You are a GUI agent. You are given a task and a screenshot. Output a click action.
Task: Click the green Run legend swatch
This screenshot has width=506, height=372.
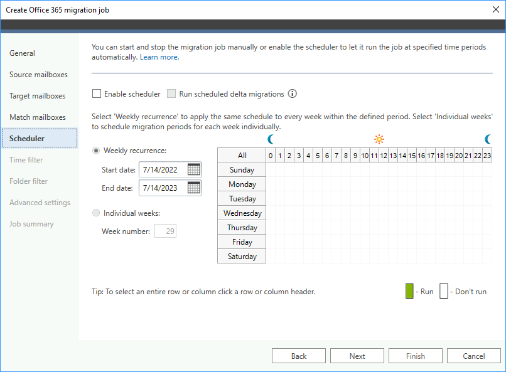(409, 291)
